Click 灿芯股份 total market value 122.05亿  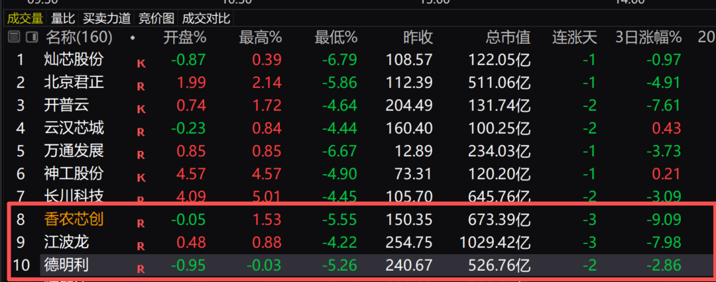pos(499,60)
